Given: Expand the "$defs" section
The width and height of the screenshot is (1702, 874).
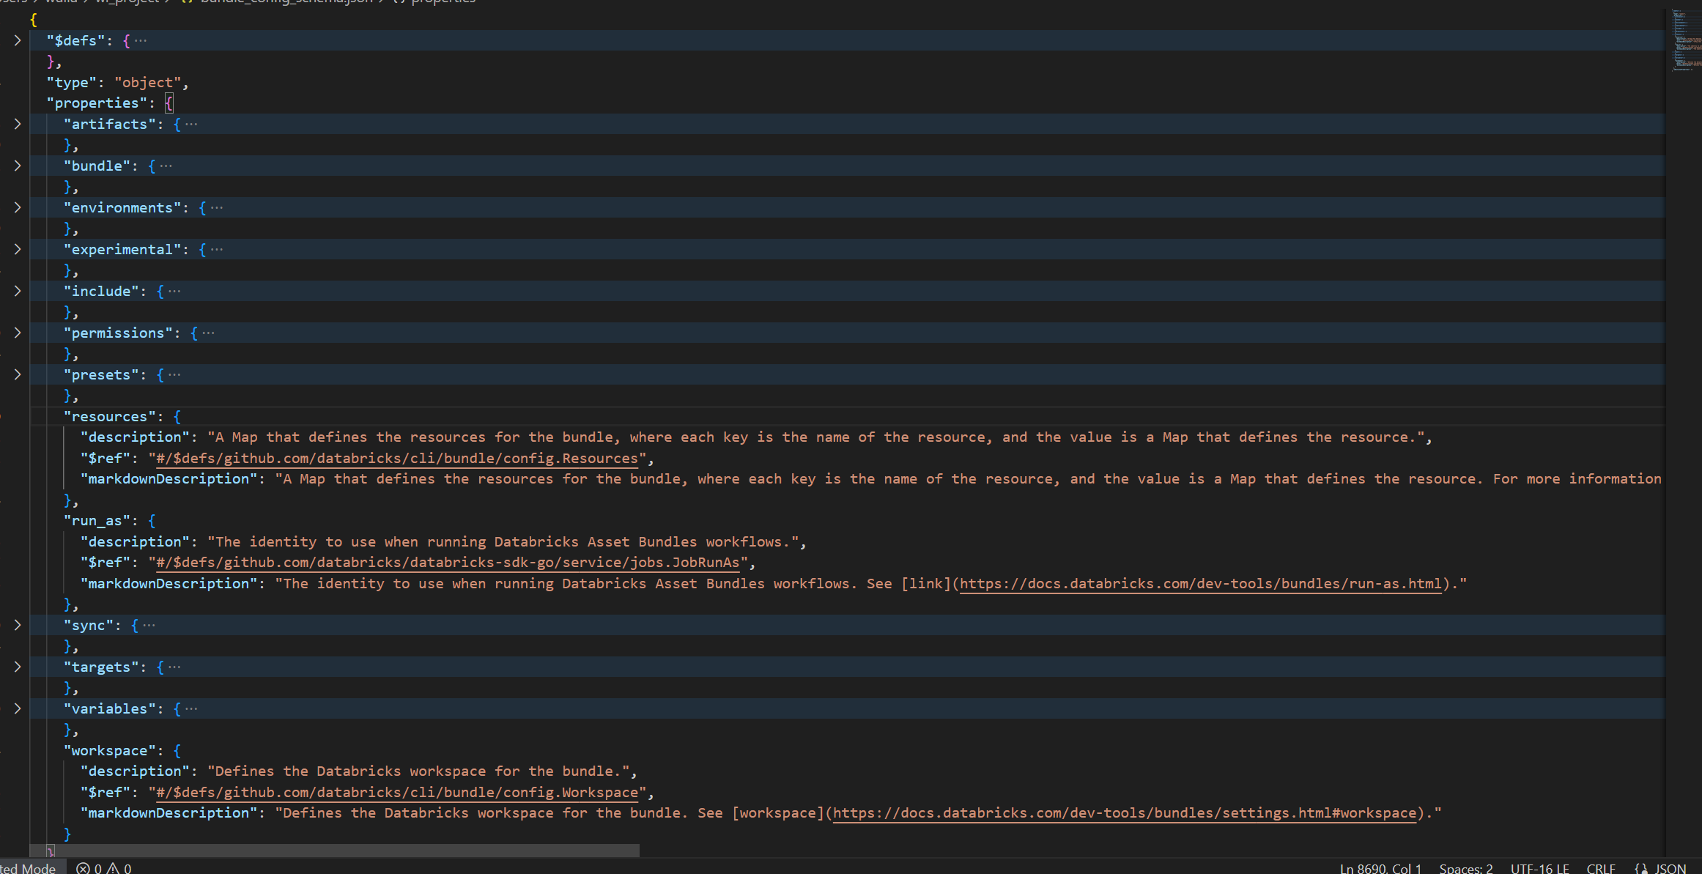Looking at the screenshot, I should pyautogui.click(x=16, y=40).
